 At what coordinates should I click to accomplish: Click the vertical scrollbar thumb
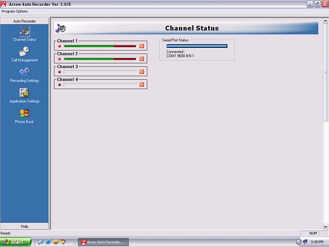click(x=325, y=72)
